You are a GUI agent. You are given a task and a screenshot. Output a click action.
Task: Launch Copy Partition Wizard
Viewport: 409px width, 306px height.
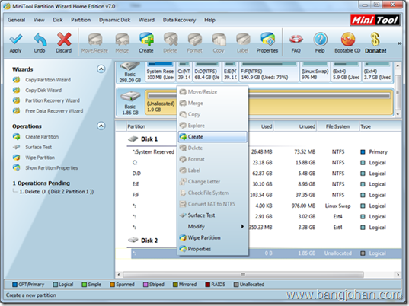pyautogui.click(x=48, y=80)
